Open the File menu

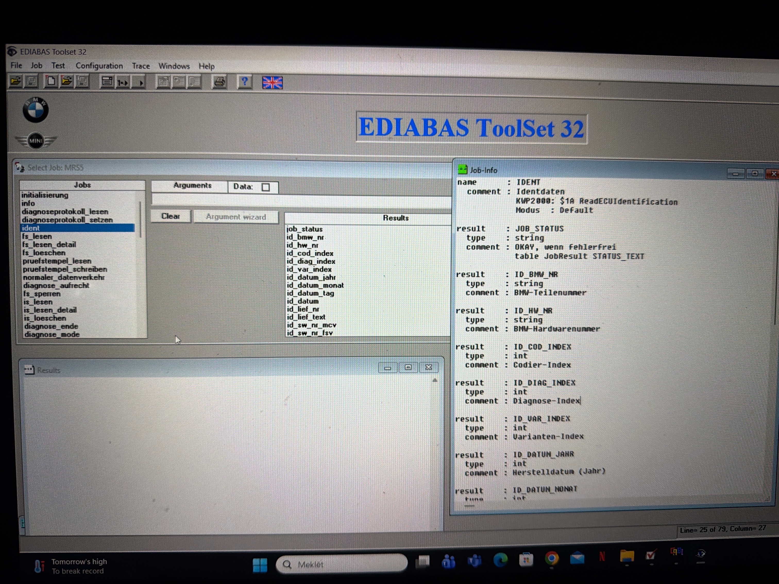pyautogui.click(x=16, y=65)
